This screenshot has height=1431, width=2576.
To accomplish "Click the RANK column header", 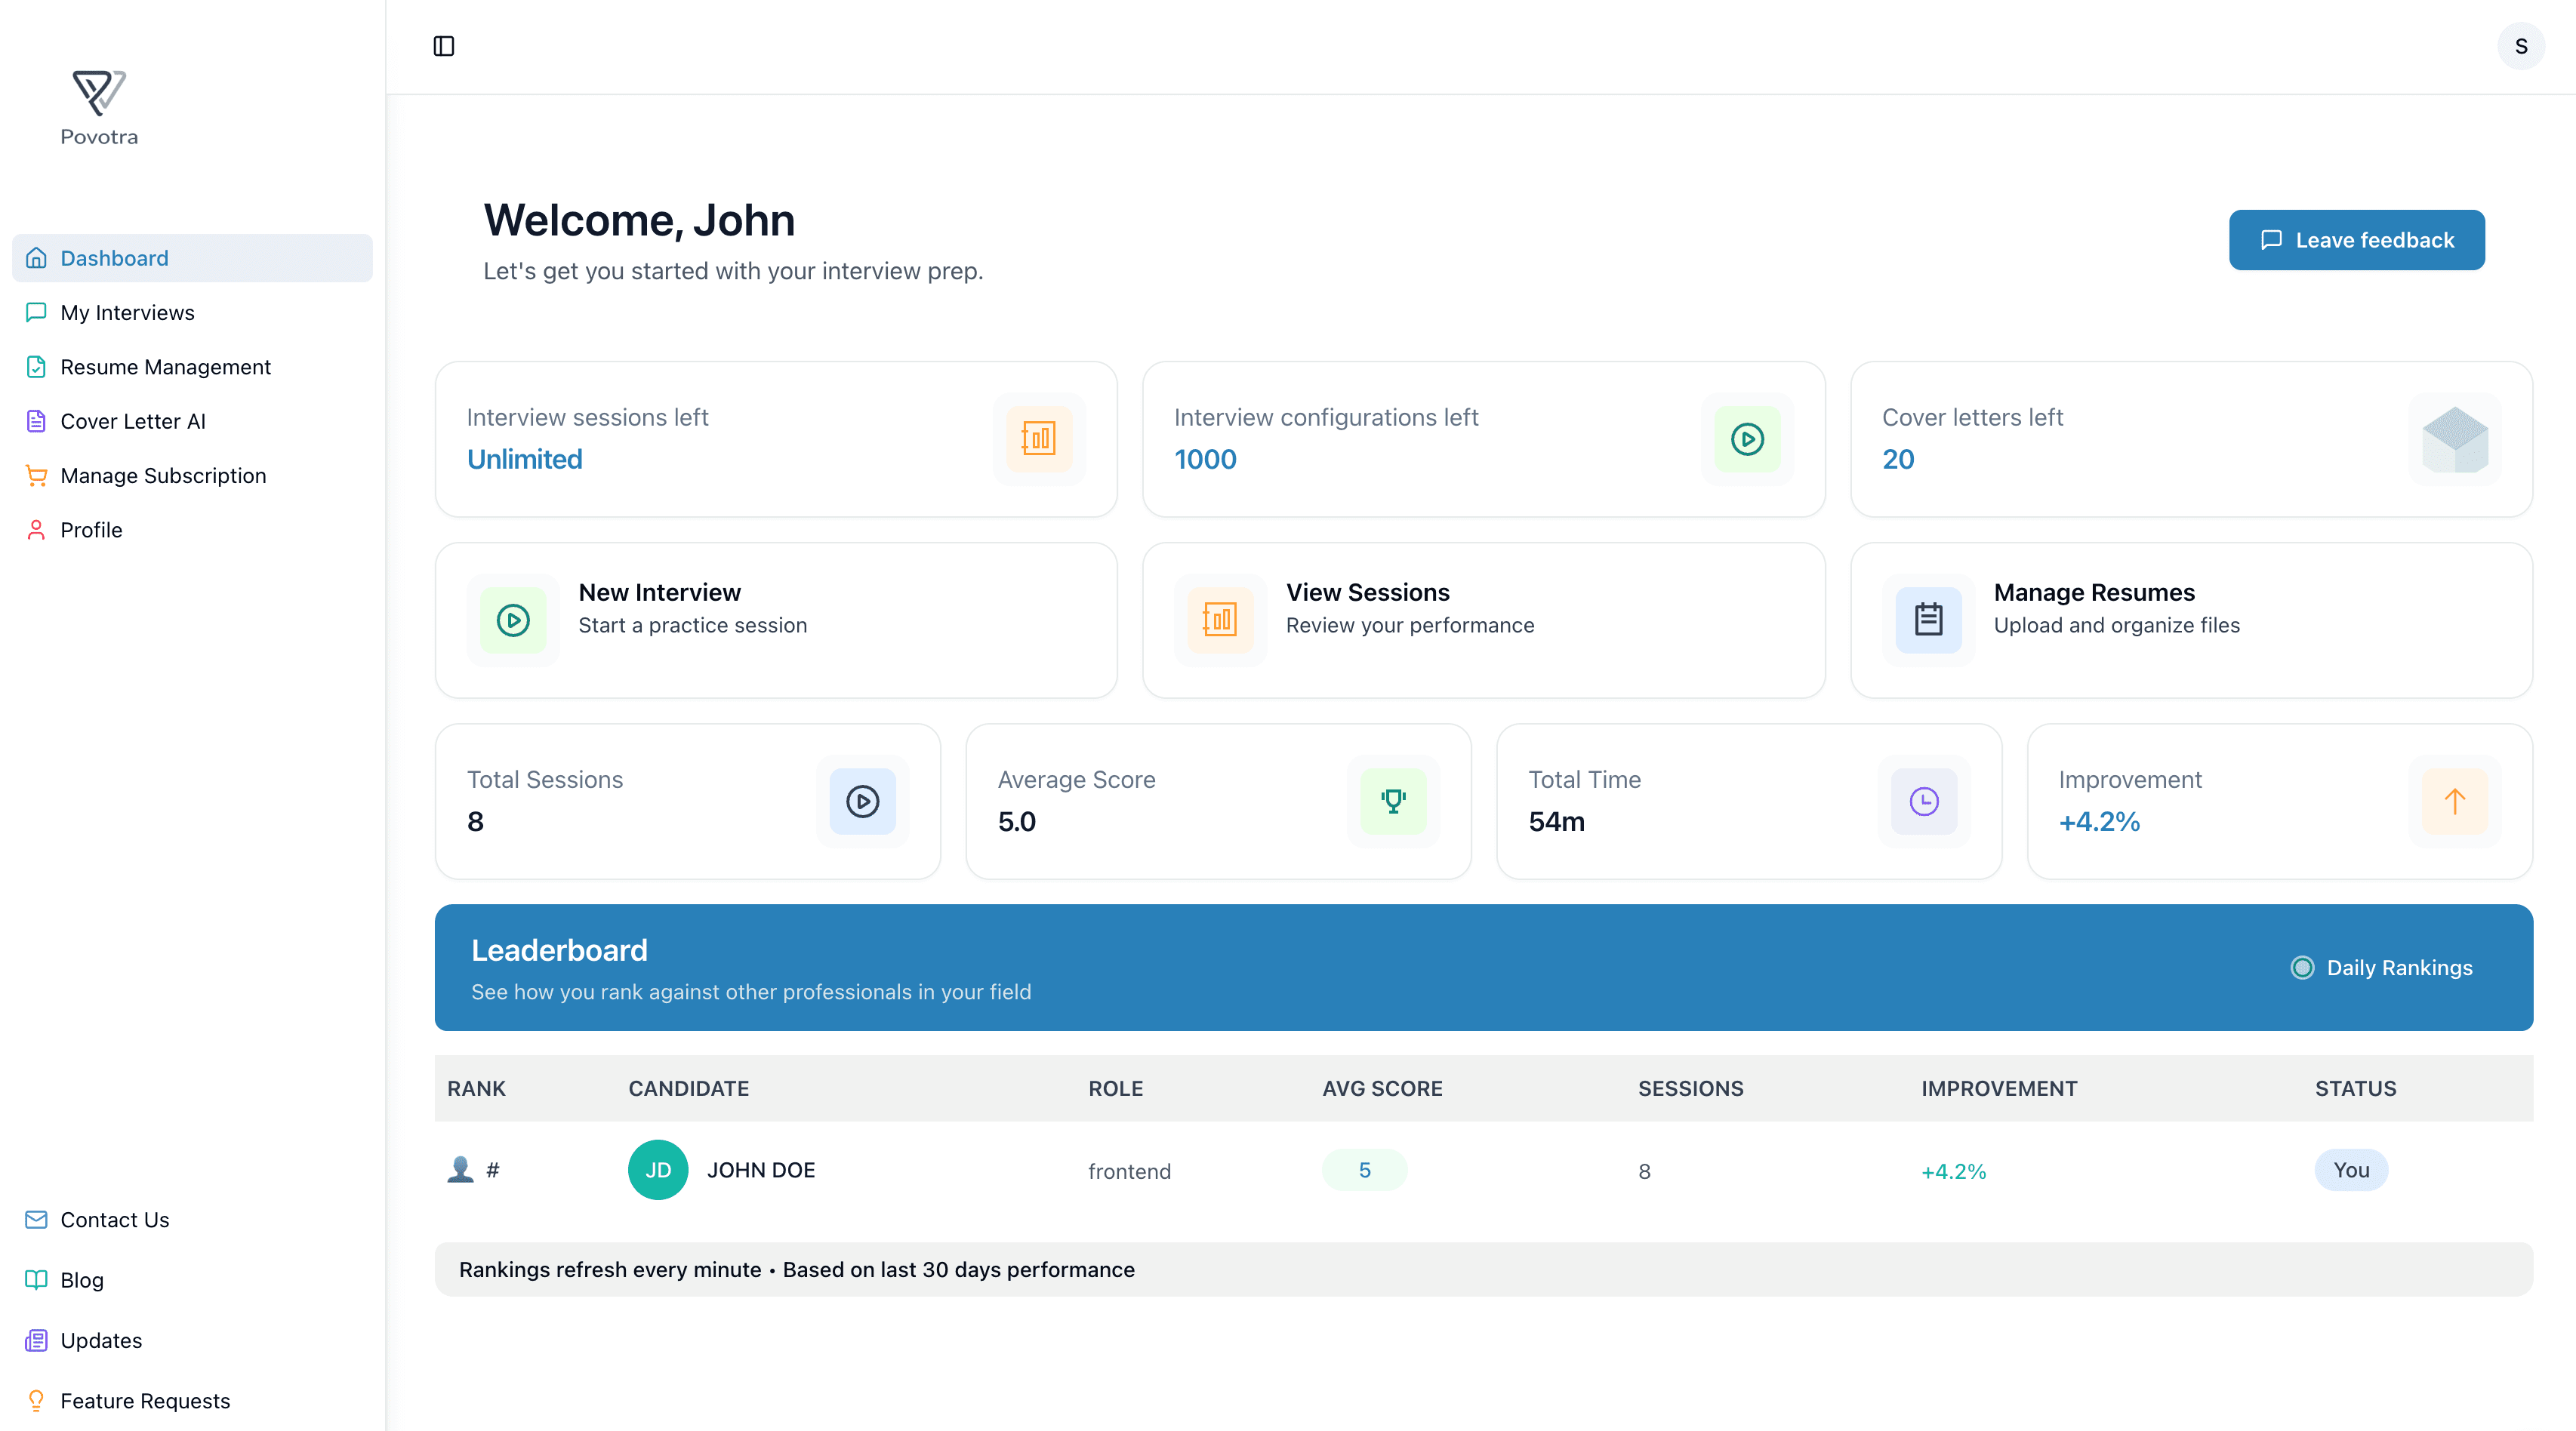I will (476, 1088).
